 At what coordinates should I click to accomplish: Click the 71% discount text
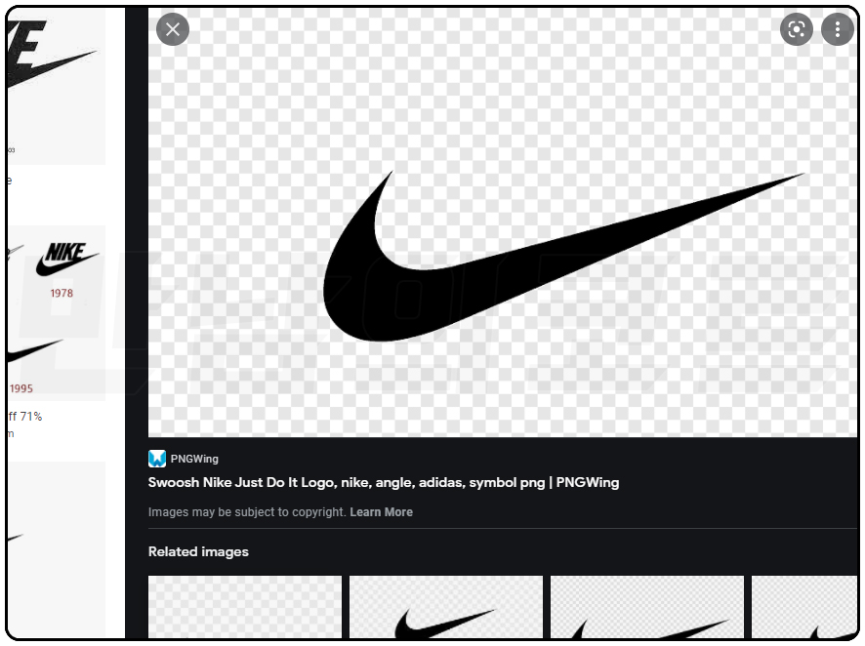[x=25, y=416]
